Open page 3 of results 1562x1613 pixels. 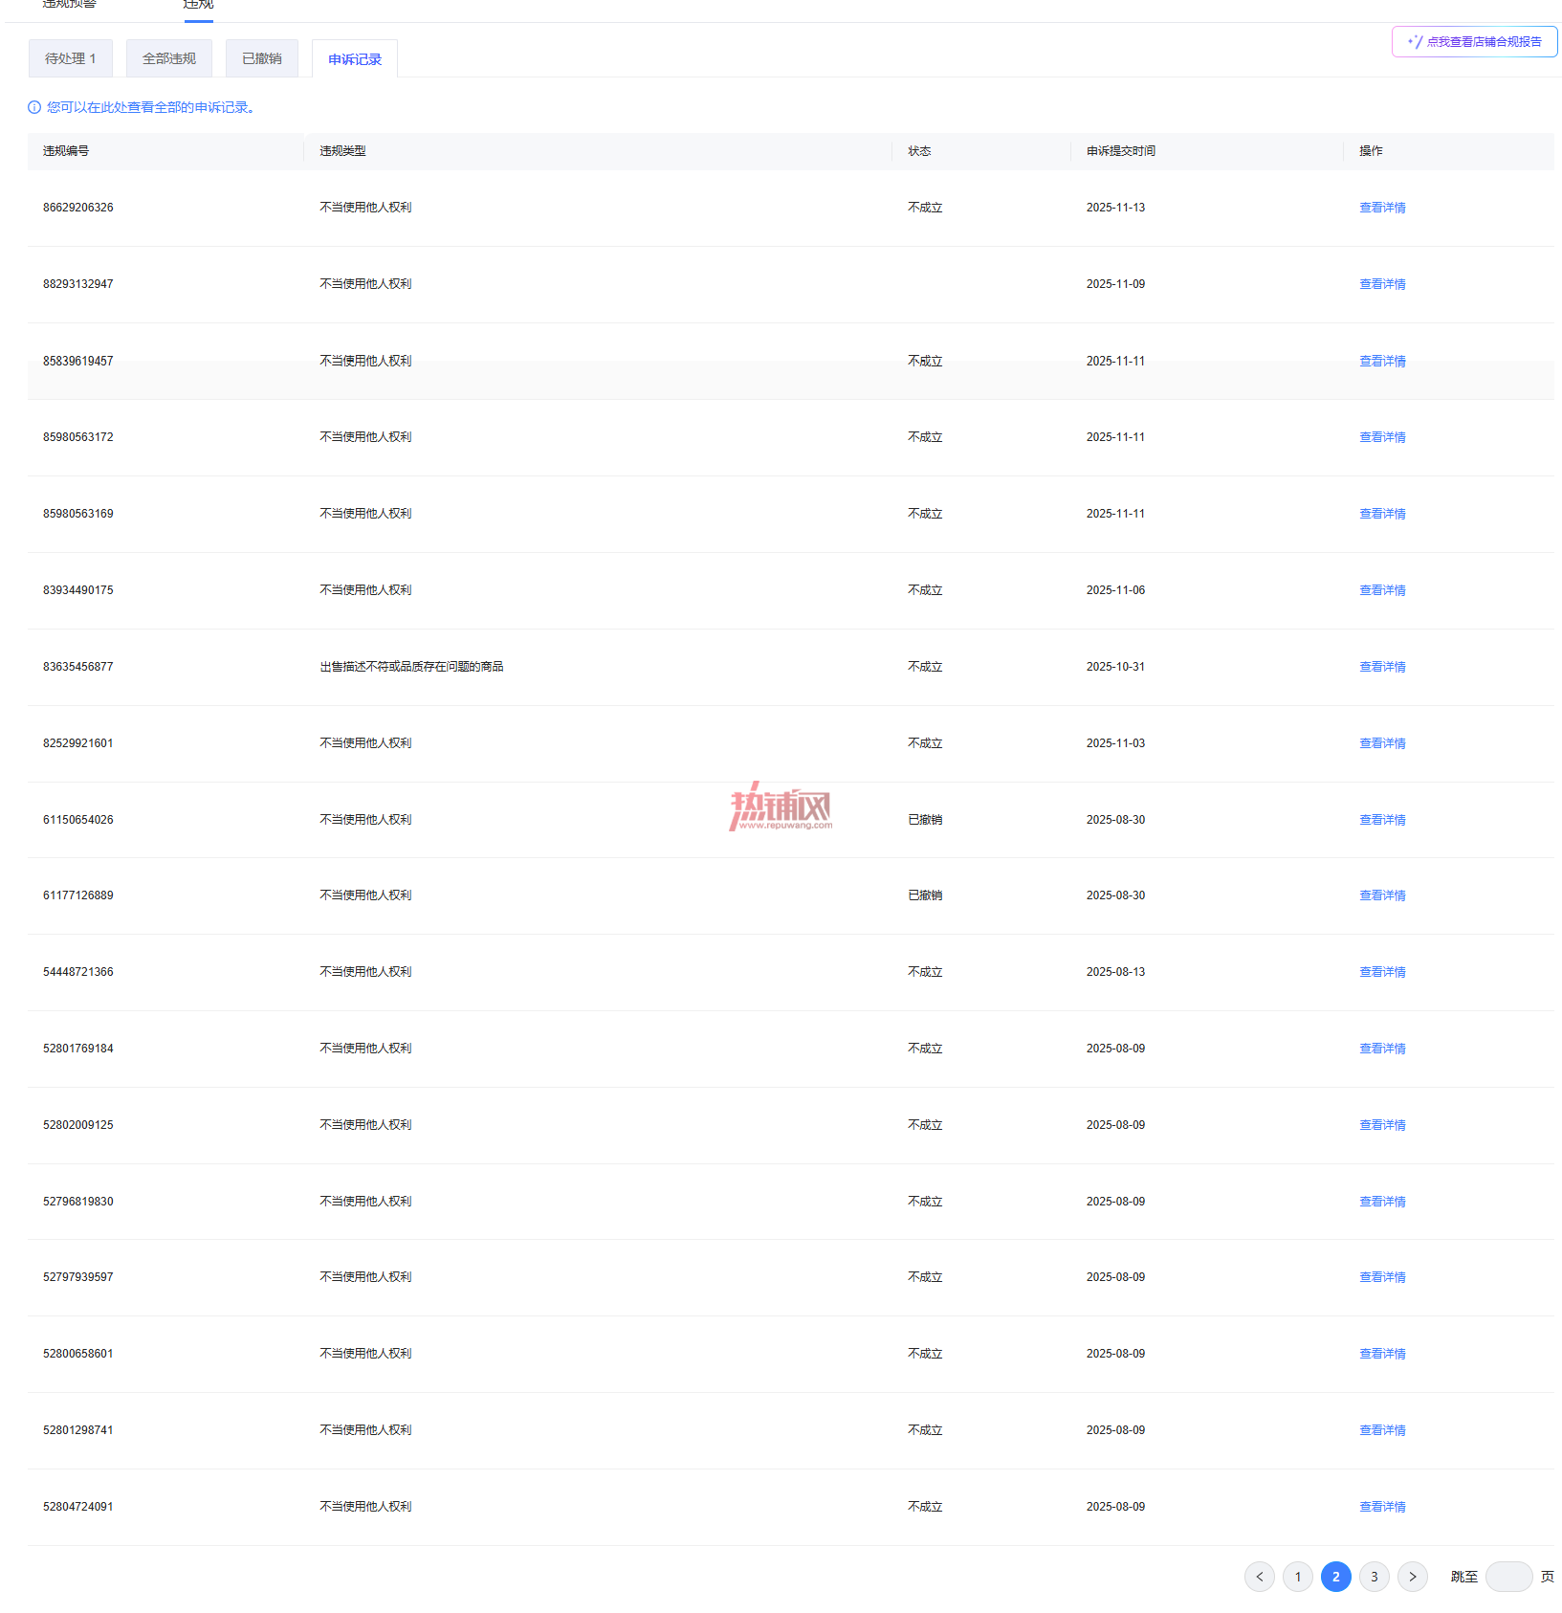(x=1374, y=1577)
